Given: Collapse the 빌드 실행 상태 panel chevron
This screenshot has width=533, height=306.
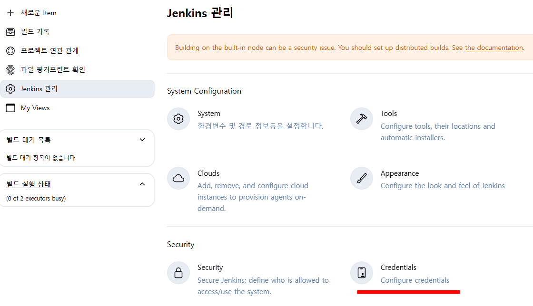Looking at the screenshot, I should click(x=142, y=184).
